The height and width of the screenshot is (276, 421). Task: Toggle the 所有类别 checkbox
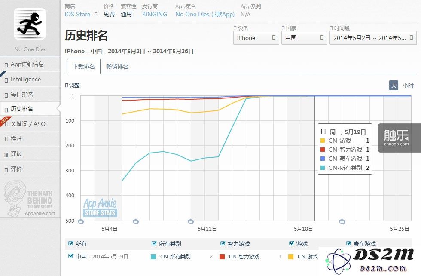tap(154, 243)
